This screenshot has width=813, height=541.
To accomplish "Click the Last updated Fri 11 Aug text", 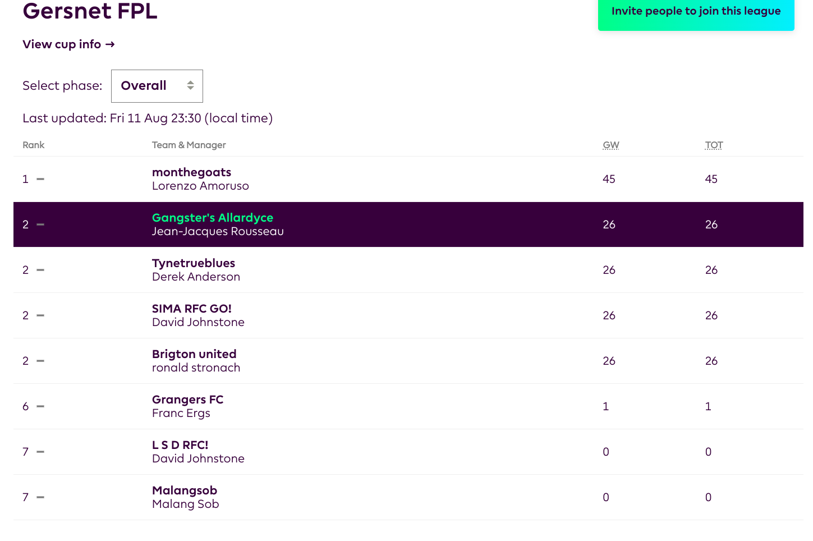I will 148,118.
